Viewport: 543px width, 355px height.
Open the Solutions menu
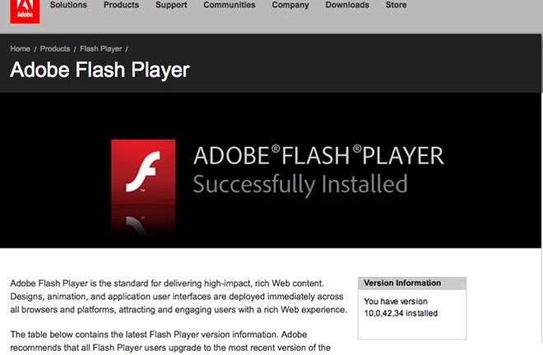[x=68, y=5]
